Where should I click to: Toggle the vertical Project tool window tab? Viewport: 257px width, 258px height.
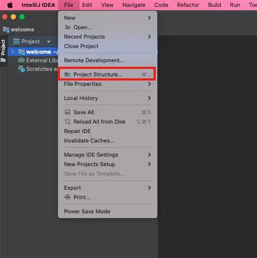(3, 48)
